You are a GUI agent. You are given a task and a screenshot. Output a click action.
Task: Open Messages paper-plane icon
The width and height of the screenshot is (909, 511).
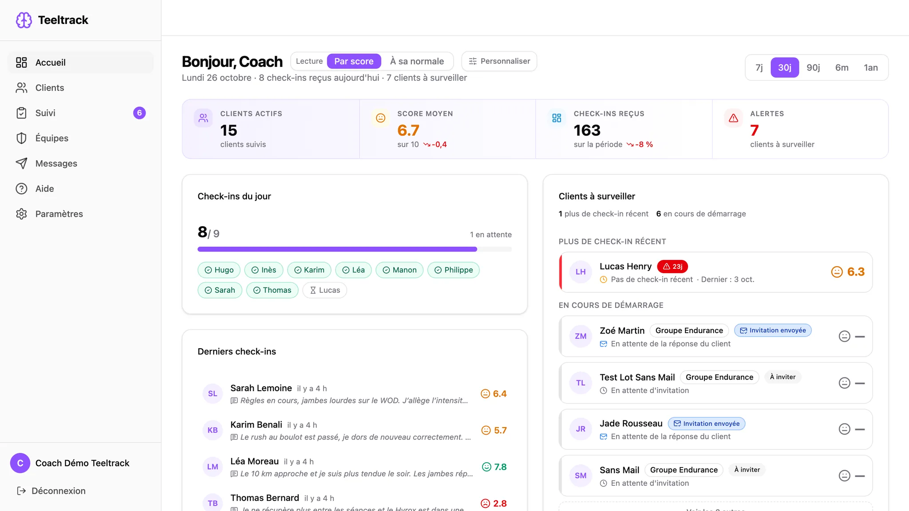tap(21, 164)
